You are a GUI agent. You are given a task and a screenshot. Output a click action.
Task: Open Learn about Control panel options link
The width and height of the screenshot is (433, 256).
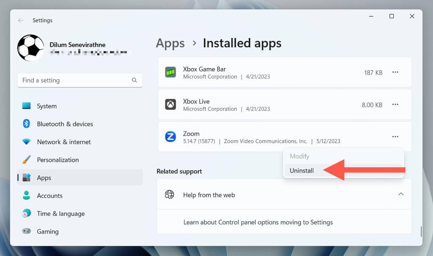pyautogui.click(x=258, y=222)
